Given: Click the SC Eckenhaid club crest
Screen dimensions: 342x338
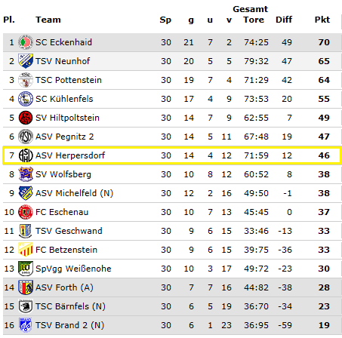Looking at the screenshot, I should coord(26,42).
